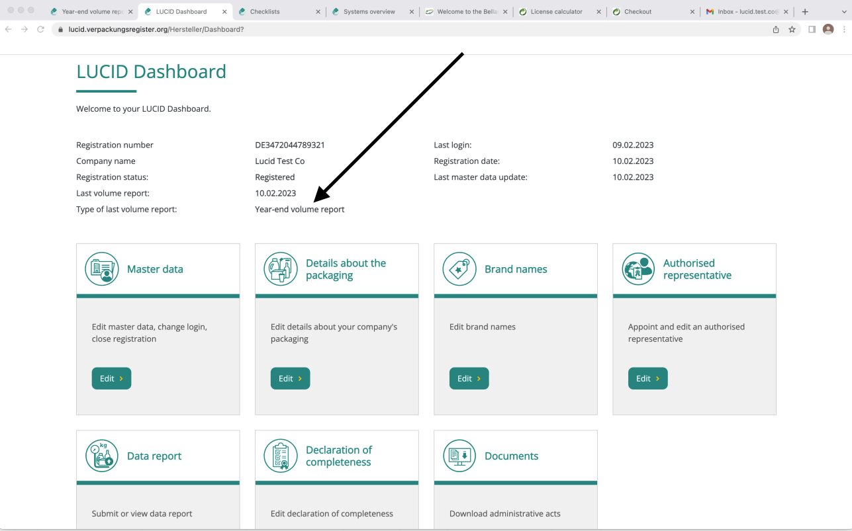Click the Master data card icon
This screenshot has width=852, height=531.
point(102,269)
